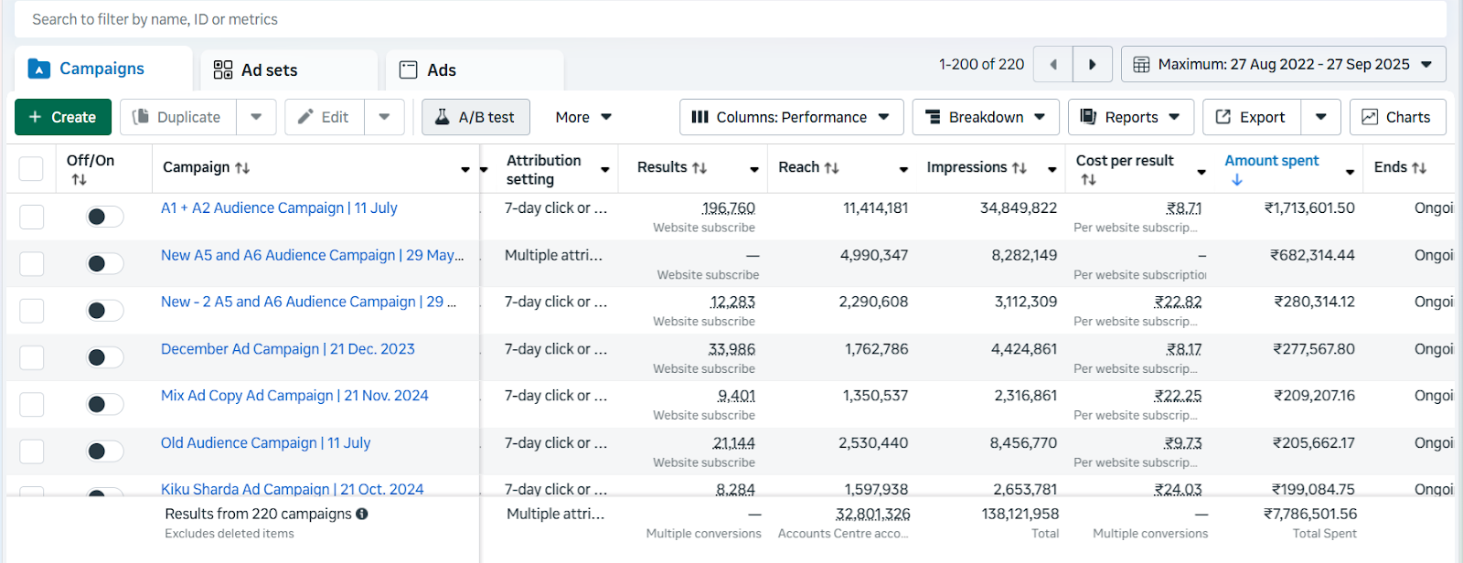1463x563 pixels.
Task: Click the info icon beside Results from 220 campaigns
Action: (362, 514)
